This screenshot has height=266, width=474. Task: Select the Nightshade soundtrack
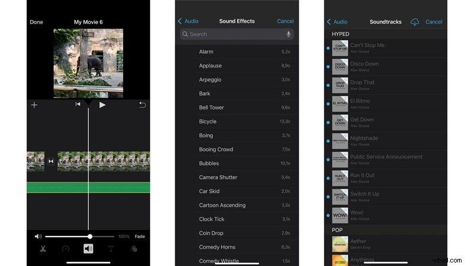click(386, 141)
